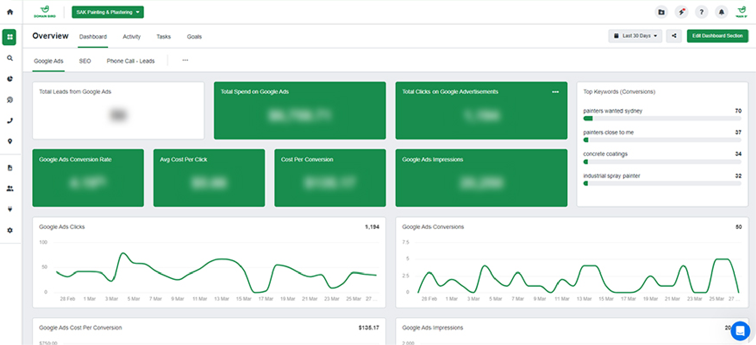Open the notifications bell icon
The height and width of the screenshot is (345, 756).
click(x=721, y=12)
